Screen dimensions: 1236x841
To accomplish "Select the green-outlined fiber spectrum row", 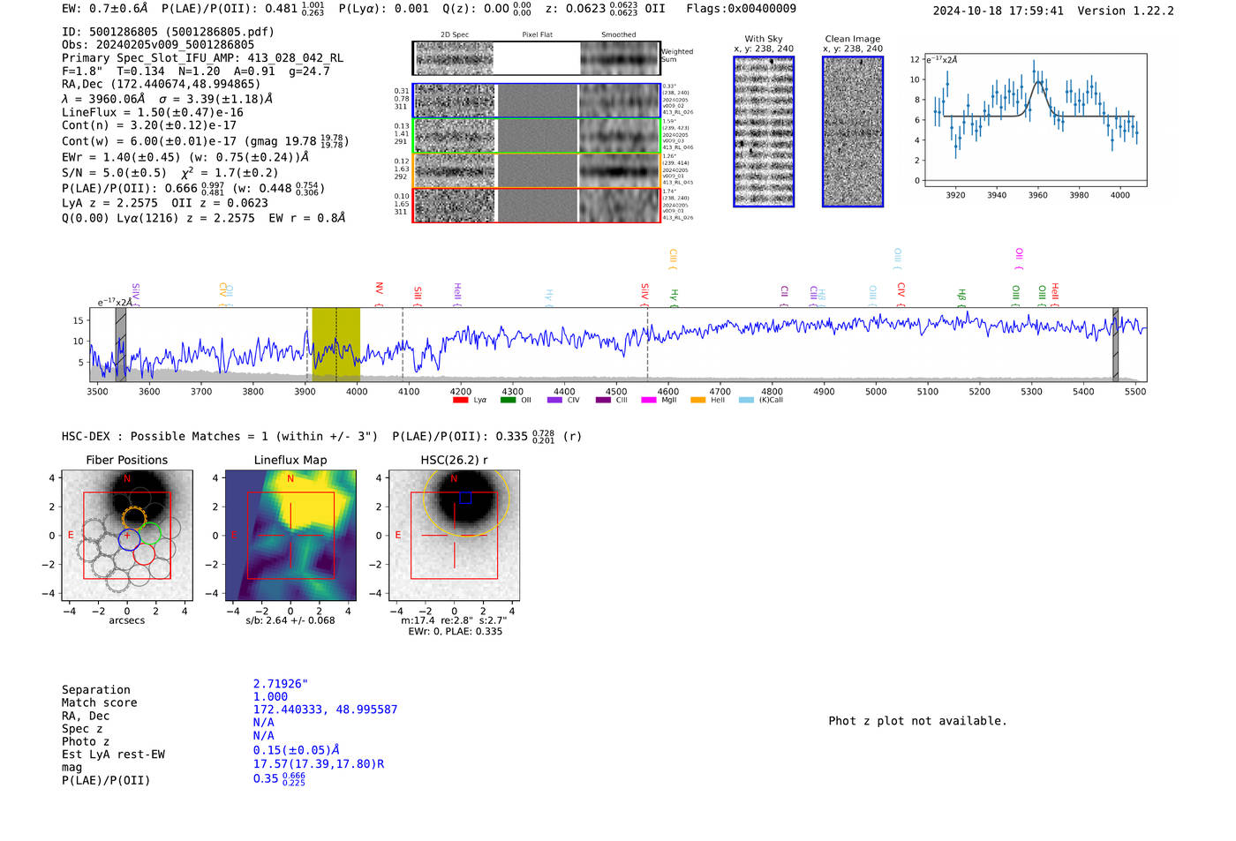I will pyautogui.click(x=536, y=136).
